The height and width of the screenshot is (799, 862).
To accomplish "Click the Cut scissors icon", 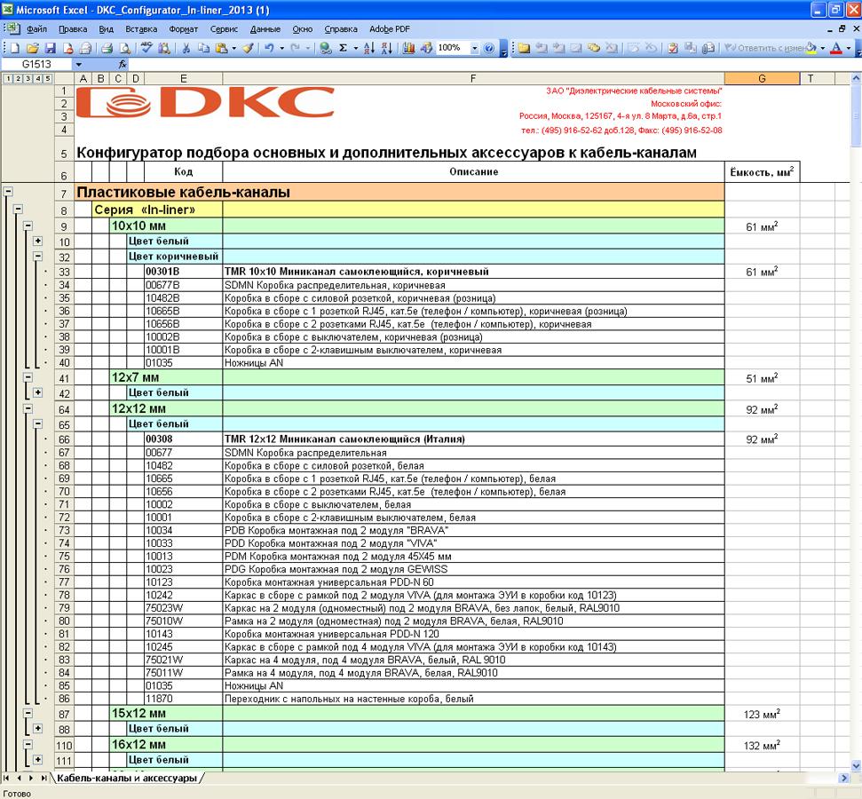I will 187,48.
